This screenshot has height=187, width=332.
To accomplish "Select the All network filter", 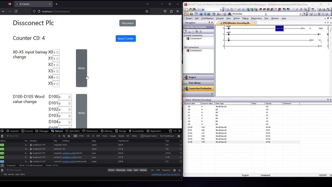I will [x=75, y=136].
